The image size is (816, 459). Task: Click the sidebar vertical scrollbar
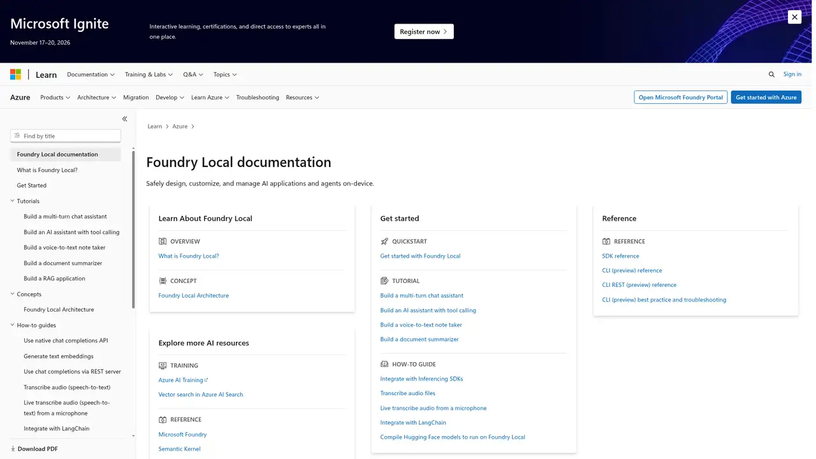(133, 229)
